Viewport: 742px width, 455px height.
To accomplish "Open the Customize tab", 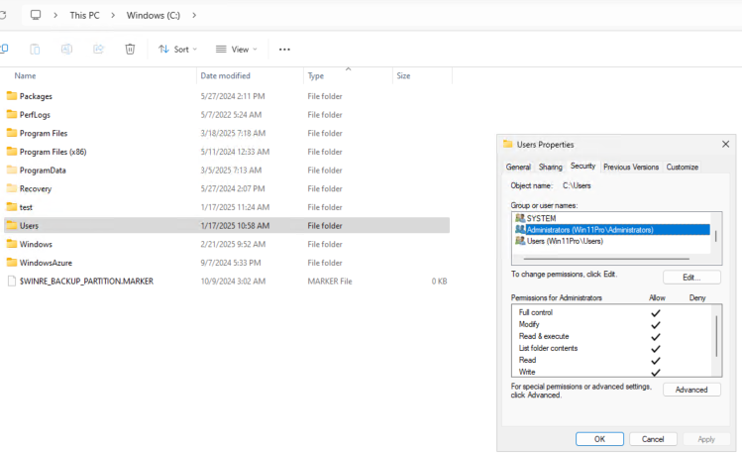I will click(x=682, y=167).
